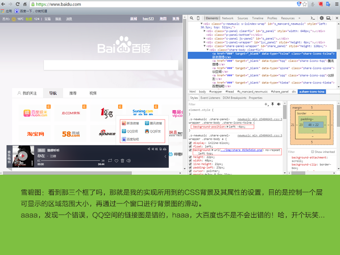Enable the Show inherited checkbox
The width and height of the screenshot is (340, 255).
coord(313,152)
